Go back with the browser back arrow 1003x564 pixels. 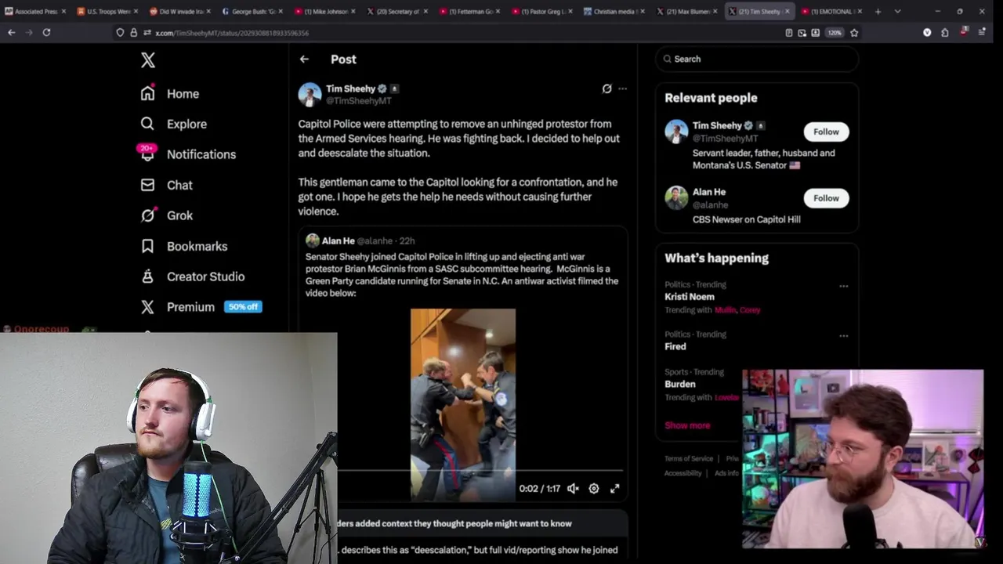click(x=11, y=32)
